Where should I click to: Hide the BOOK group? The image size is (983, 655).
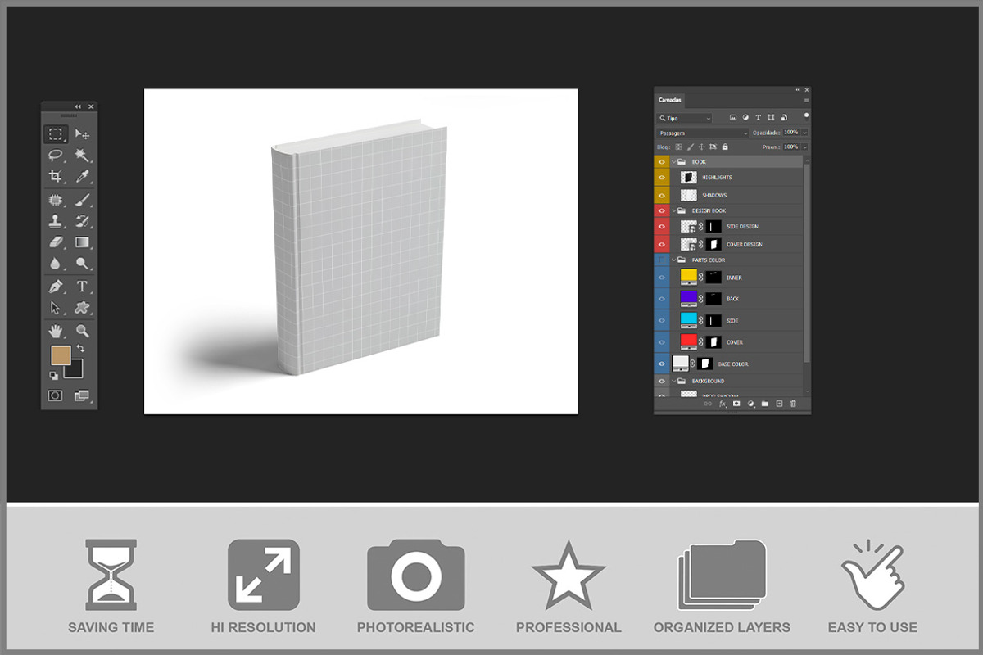(662, 162)
